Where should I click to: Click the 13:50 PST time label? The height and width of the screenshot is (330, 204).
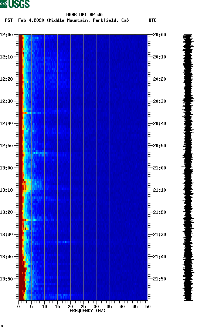point(6,279)
